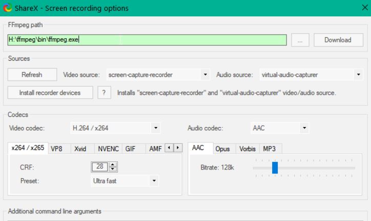Open the Video codec dropdown
Image resolution: width=371 pixels, height=221 pixels.
pos(115,128)
